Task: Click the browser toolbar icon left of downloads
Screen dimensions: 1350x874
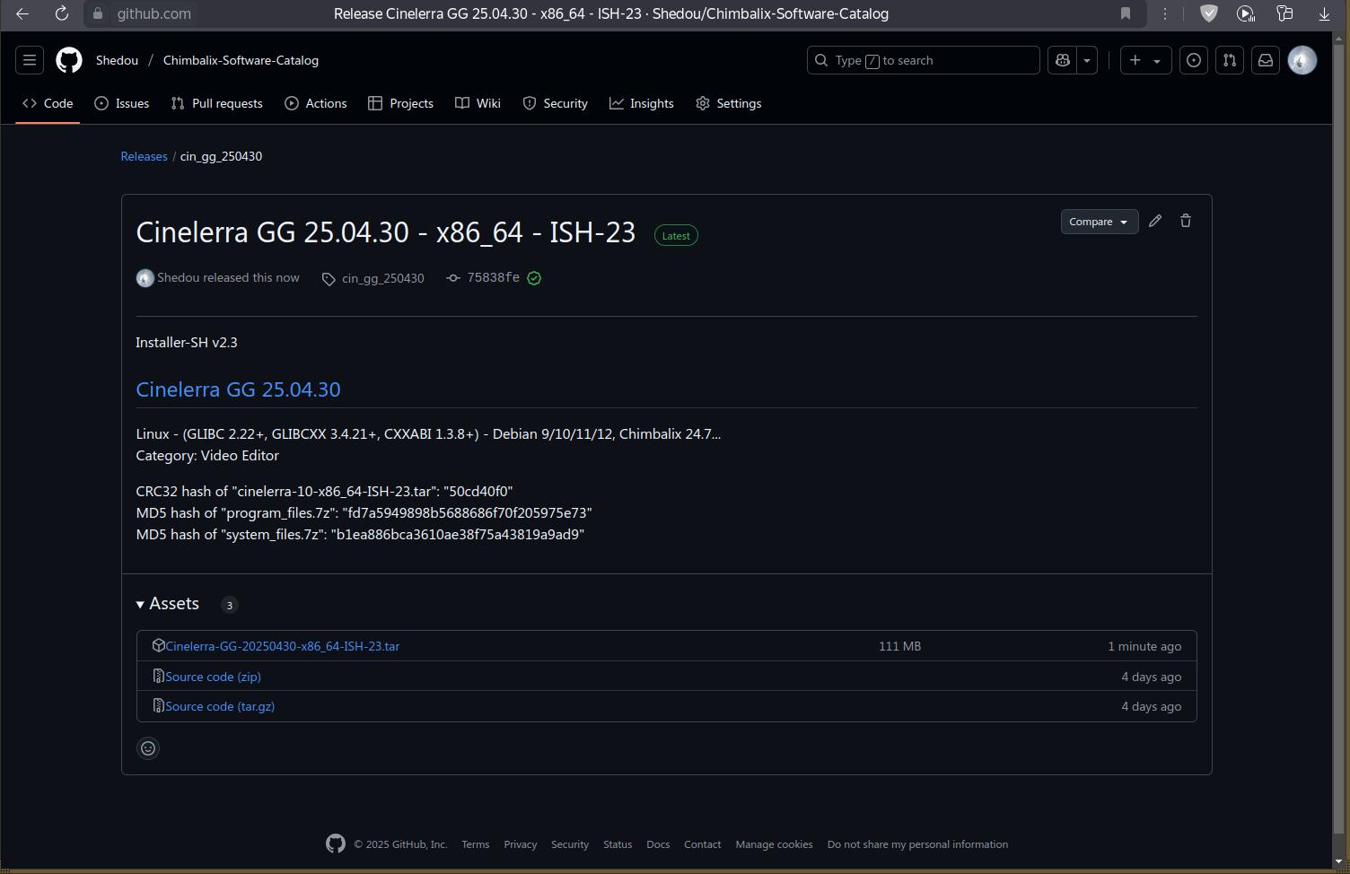Action: pos(1284,13)
